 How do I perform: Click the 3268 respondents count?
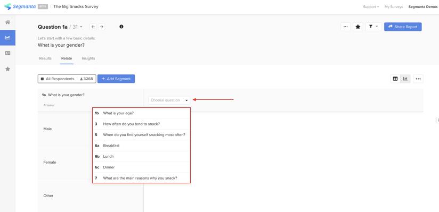pyautogui.click(x=86, y=79)
